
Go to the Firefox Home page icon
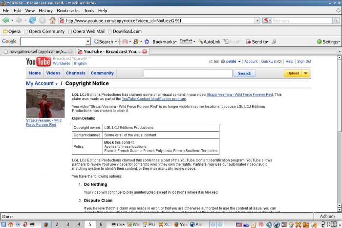pos(52,21)
